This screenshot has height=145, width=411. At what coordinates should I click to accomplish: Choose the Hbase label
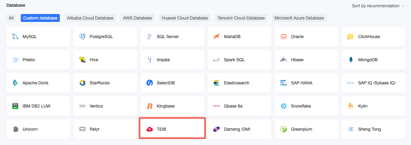click(297, 60)
